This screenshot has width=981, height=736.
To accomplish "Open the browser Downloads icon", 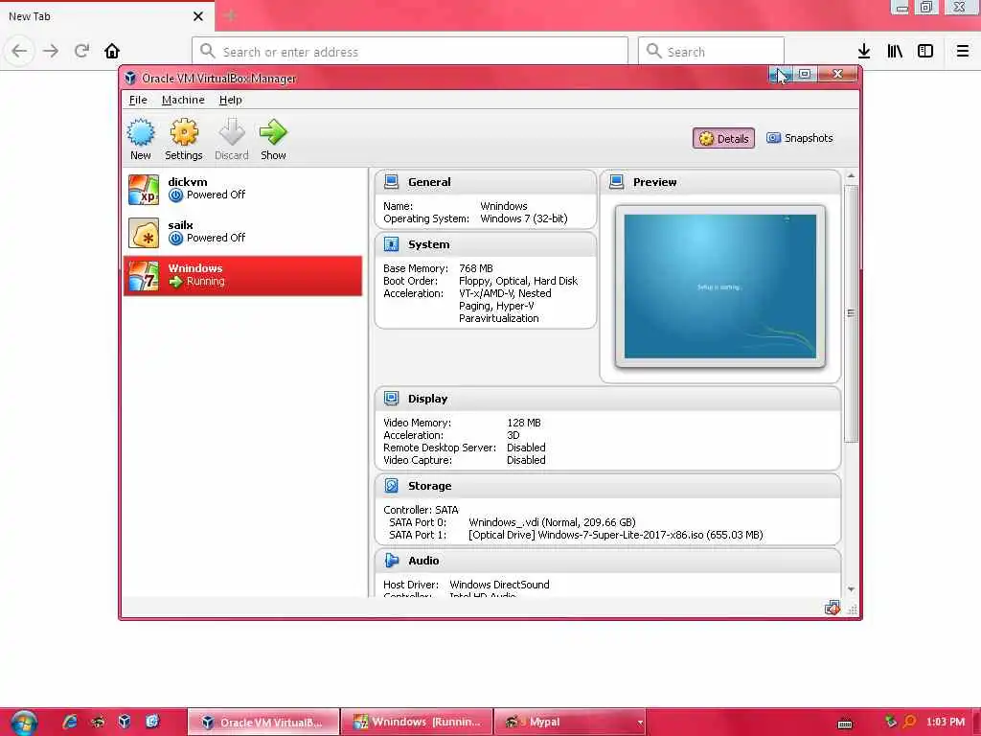I will [864, 51].
